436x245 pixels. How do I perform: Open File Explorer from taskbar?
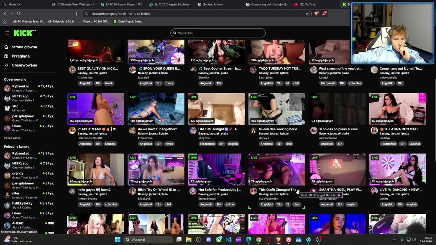click(189, 240)
